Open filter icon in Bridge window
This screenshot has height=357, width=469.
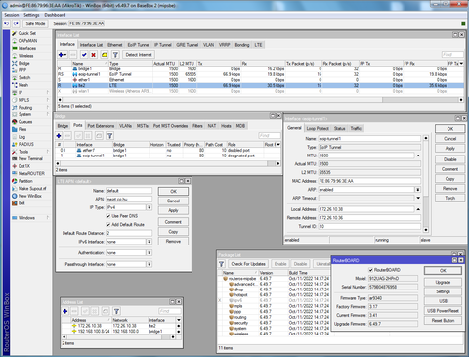(x=109, y=136)
